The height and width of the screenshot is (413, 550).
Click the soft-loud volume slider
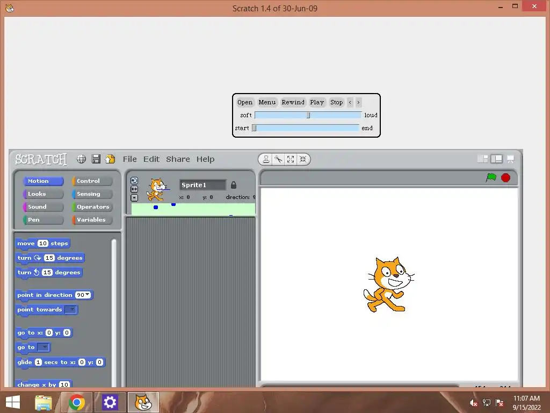[x=308, y=115]
